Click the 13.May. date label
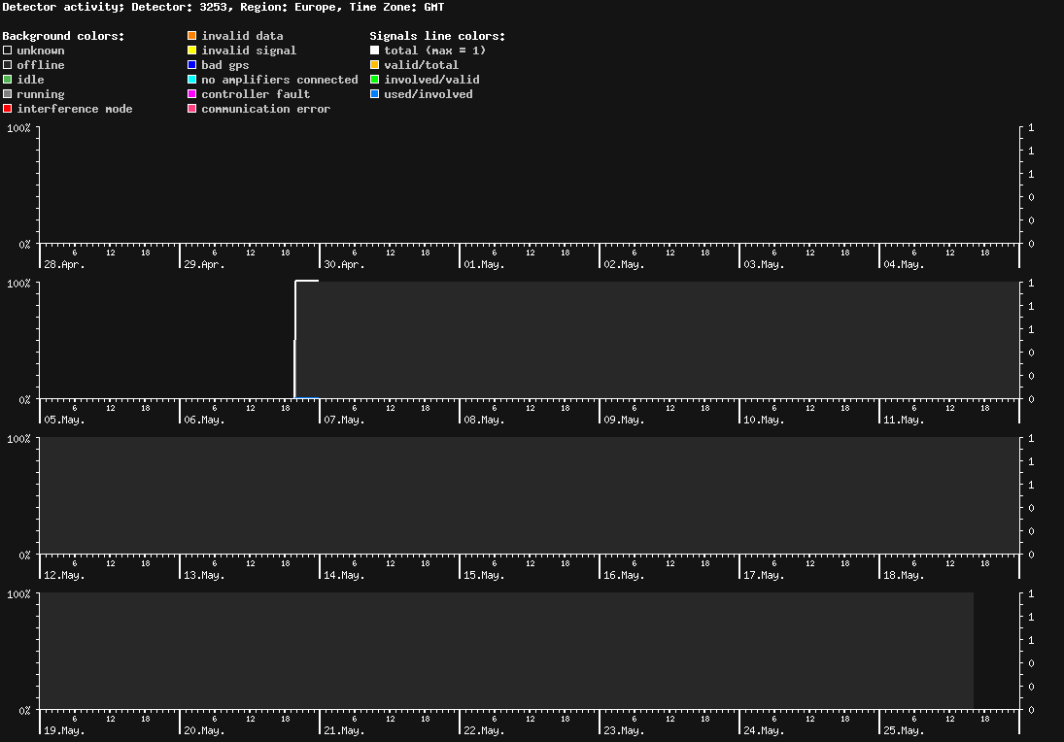1064x742 pixels. pos(204,575)
